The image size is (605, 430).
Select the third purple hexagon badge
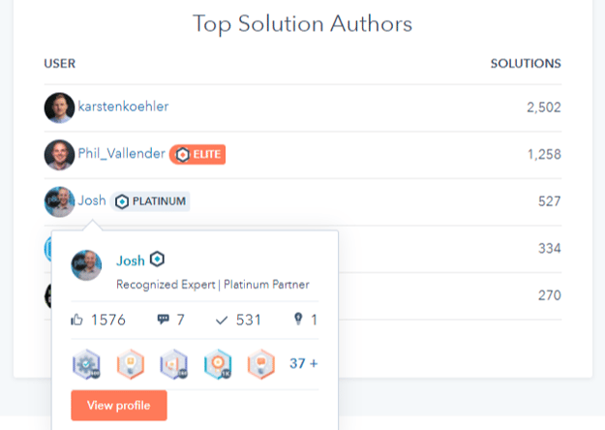pos(173,365)
